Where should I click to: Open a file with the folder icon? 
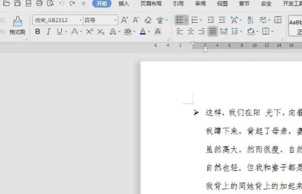point(6,3)
